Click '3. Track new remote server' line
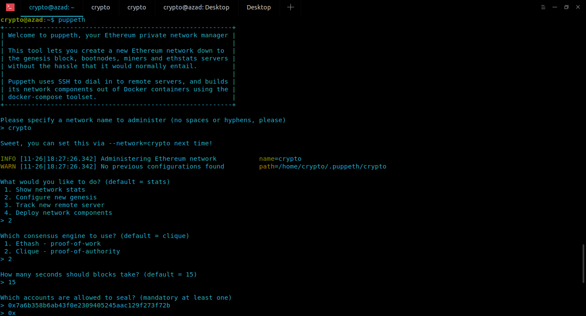The width and height of the screenshot is (586, 316). pyautogui.click(x=54, y=205)
